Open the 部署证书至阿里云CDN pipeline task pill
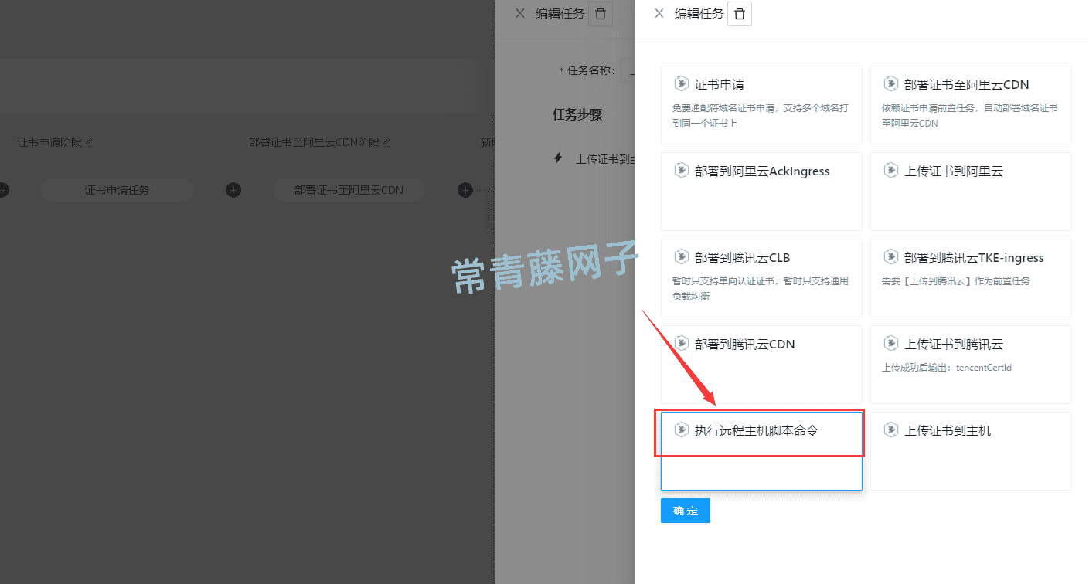This screenshot has width=1089, height=584. pos(349,190)
